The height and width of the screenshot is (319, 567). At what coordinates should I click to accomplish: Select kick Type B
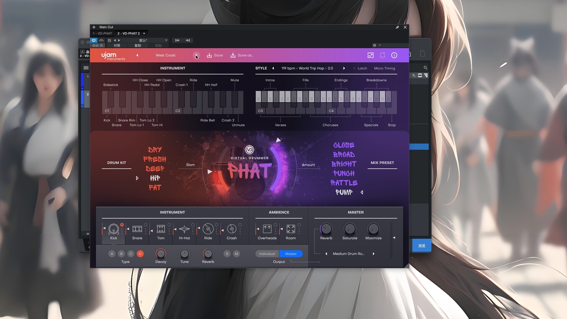tap(121, 254)
